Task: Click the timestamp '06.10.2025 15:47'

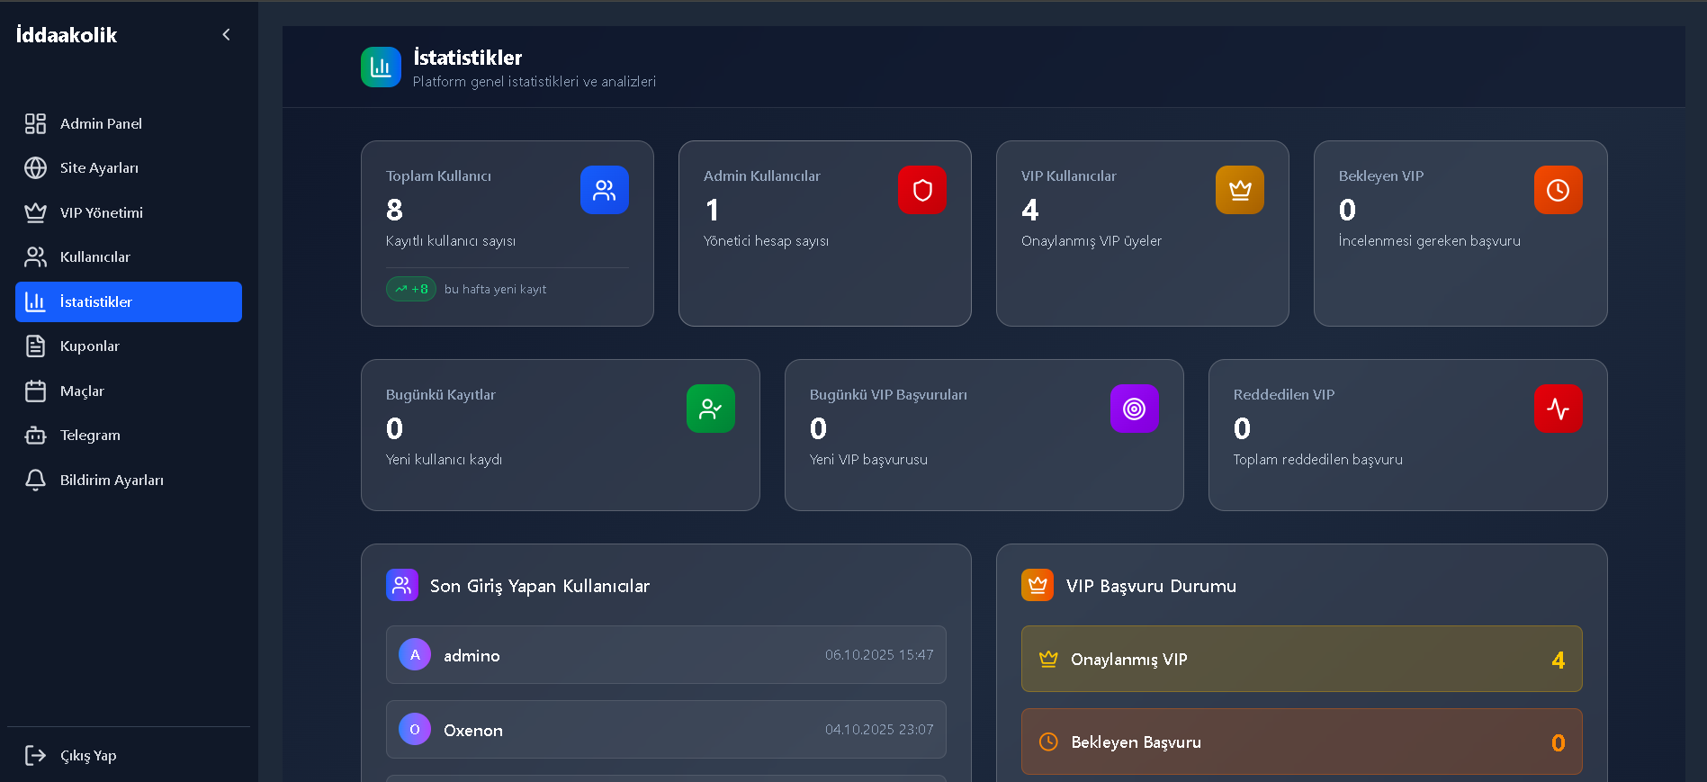Action: click(879, 655)
